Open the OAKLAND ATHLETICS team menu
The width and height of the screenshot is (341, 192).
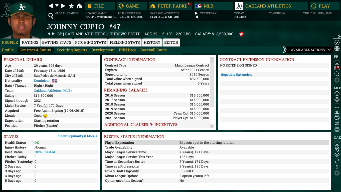pyautogui.click(x=271, y=6)
